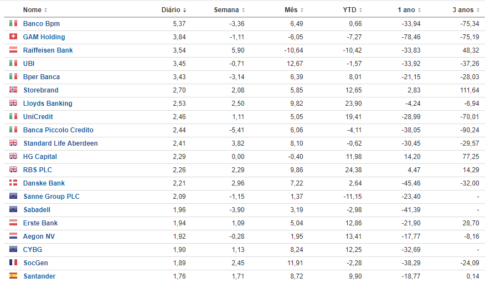Click the EU flag beside Sabadell
The width and height of the screenshot is (485, 283).
(13, 209)
